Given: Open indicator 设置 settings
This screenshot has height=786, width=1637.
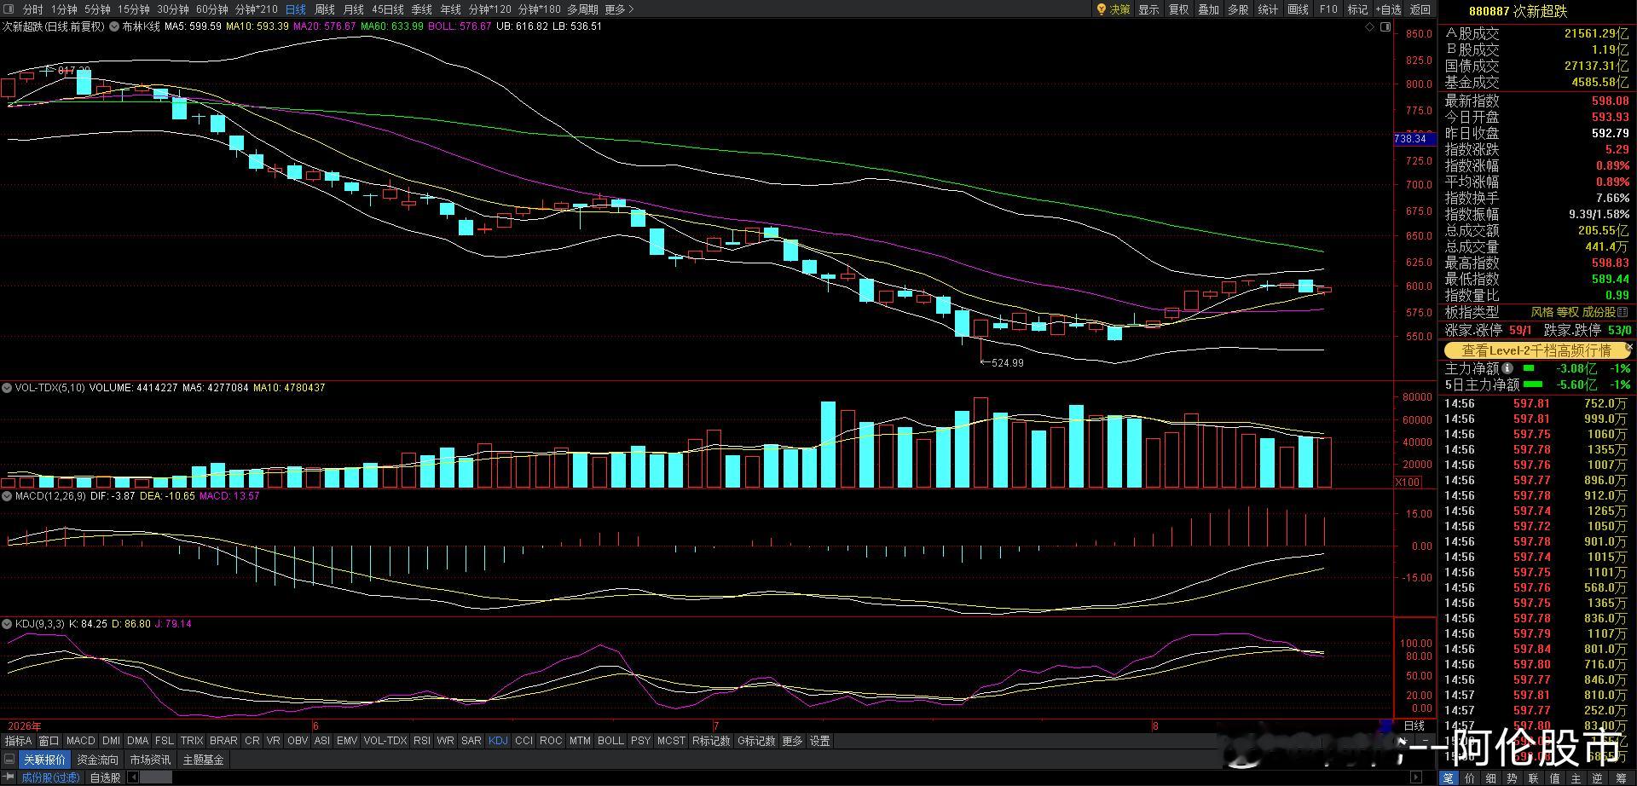Looking at the screenshot, I should [x=820, y=741].
